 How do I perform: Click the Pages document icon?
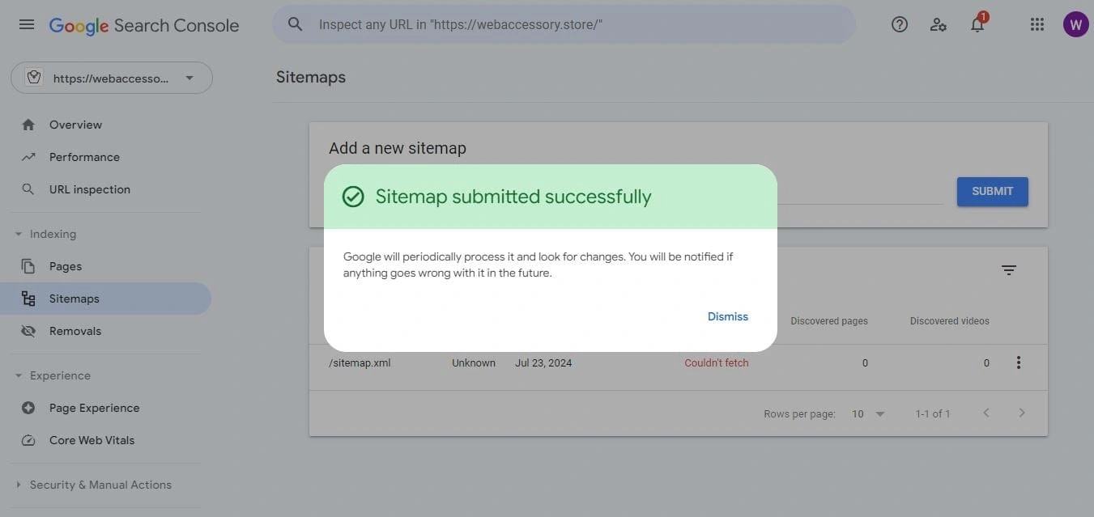coord(28,266)
